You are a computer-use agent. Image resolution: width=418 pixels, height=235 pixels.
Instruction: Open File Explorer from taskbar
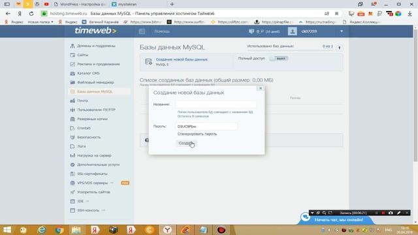coord(76,230)
